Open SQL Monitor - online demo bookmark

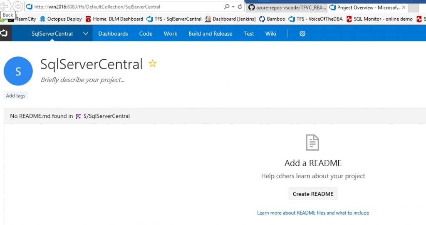[x=379, y=19]
